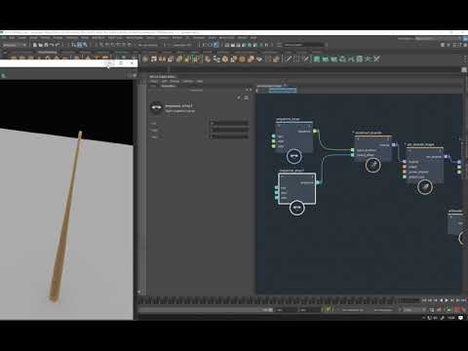Open the menu set dropdown in Maya status line
The height and width of the screenshot is (351, 468).
pos(15,45)
